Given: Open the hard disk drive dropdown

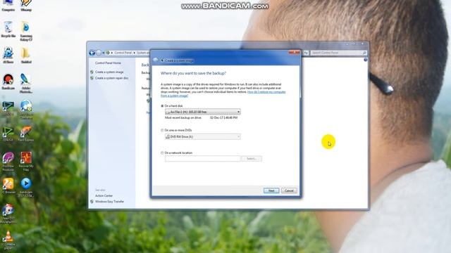Looking at the screenshot, I should (x=203, y=112).
